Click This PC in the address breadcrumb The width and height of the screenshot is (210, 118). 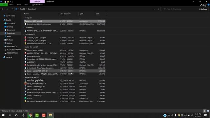(22, 9)
